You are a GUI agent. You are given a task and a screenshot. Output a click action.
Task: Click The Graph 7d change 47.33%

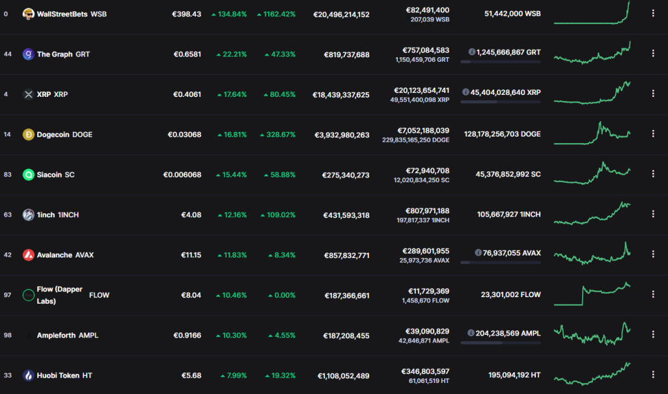280,54
